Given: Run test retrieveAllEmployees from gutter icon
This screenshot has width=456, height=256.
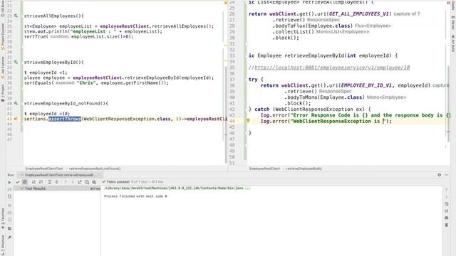Looking at the screenshot, I should (16, 16).
